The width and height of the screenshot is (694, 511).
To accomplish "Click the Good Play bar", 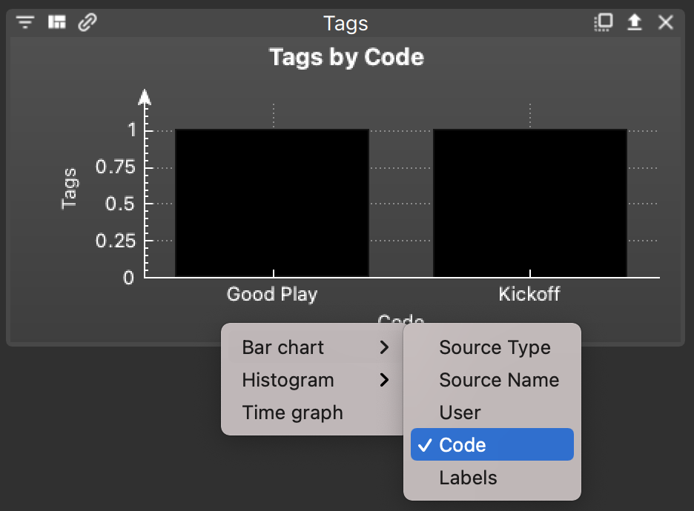I will pyautogui.click(x=272, y=203).
